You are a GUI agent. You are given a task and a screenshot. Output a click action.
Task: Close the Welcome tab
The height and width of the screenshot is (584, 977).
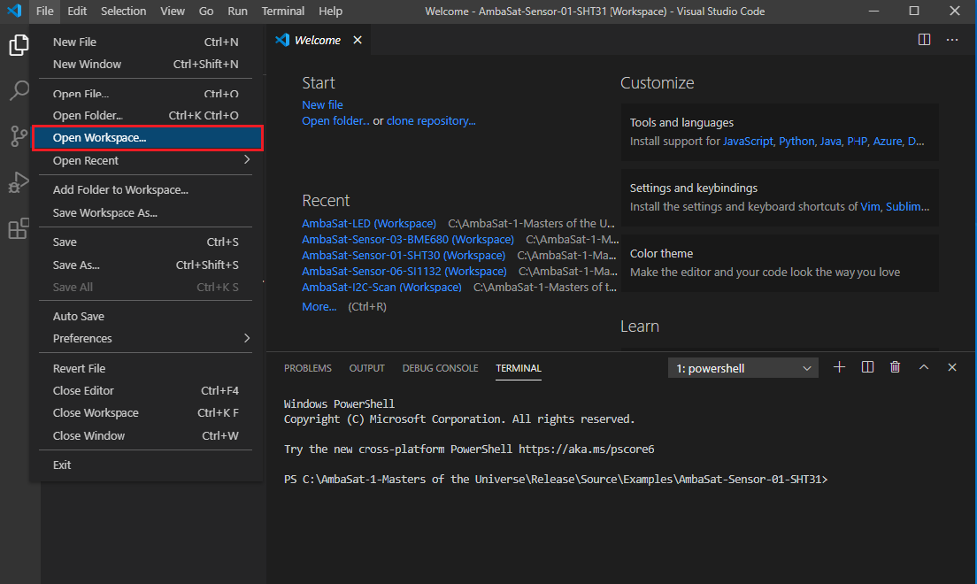[358, 40]
